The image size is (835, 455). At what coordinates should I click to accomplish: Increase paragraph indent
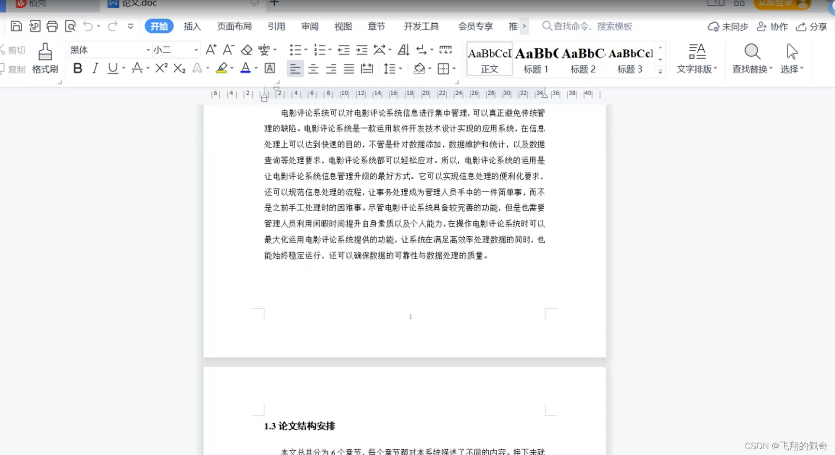(361, 49)
